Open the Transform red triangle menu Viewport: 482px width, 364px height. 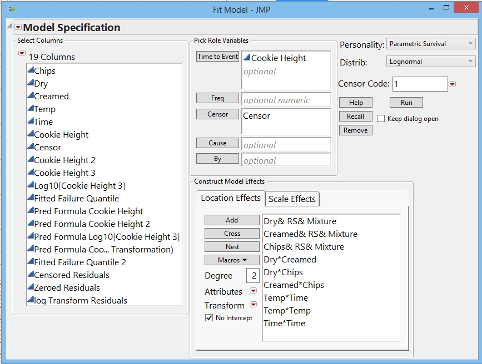255,304
